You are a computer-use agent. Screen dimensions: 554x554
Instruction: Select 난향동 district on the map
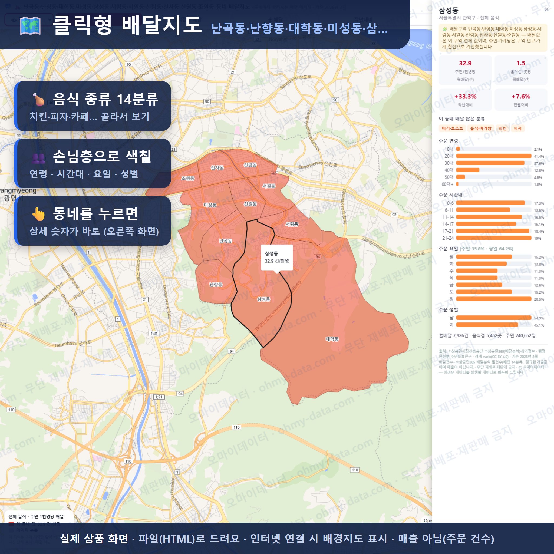[x=216, y=285]
